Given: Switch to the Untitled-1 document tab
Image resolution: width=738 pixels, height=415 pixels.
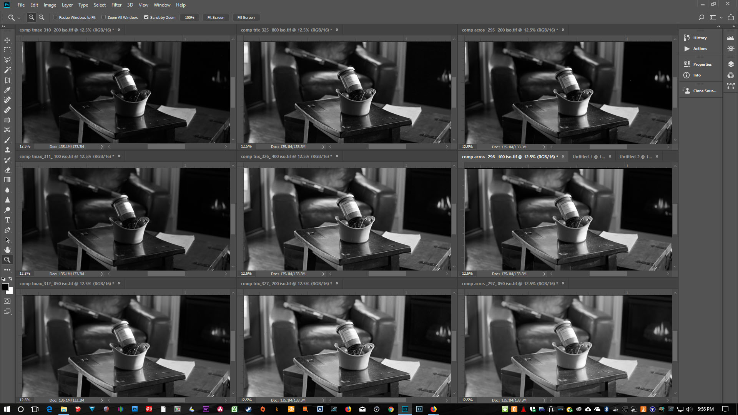Looking at the screenshot, I should [x=588, y=157].
